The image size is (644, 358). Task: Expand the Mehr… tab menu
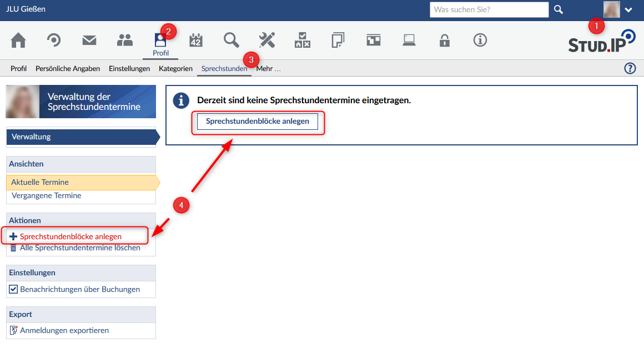[269, 69]
